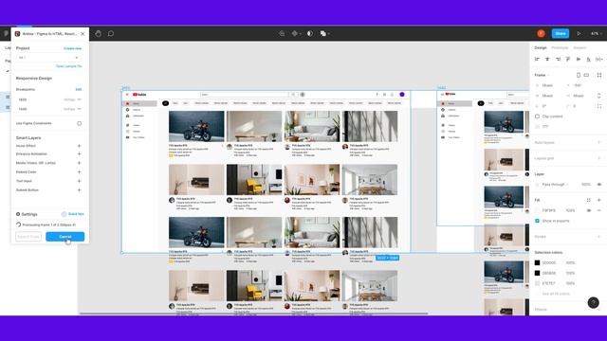
Task: Add Hover Effect smart layer
Action: coord(80,146)
